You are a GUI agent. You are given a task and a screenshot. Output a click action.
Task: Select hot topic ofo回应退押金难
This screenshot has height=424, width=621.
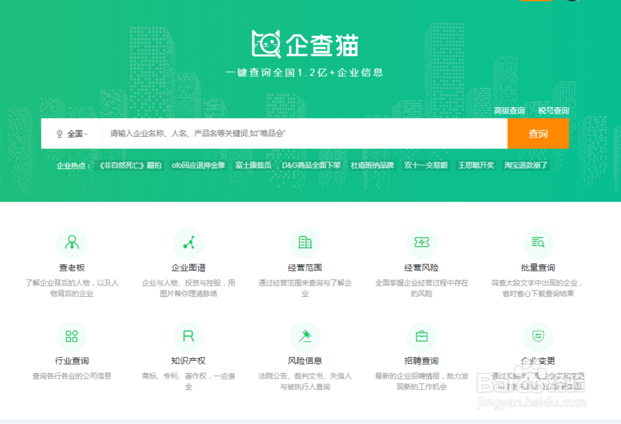pyautogui.click(x=199, y=165)
